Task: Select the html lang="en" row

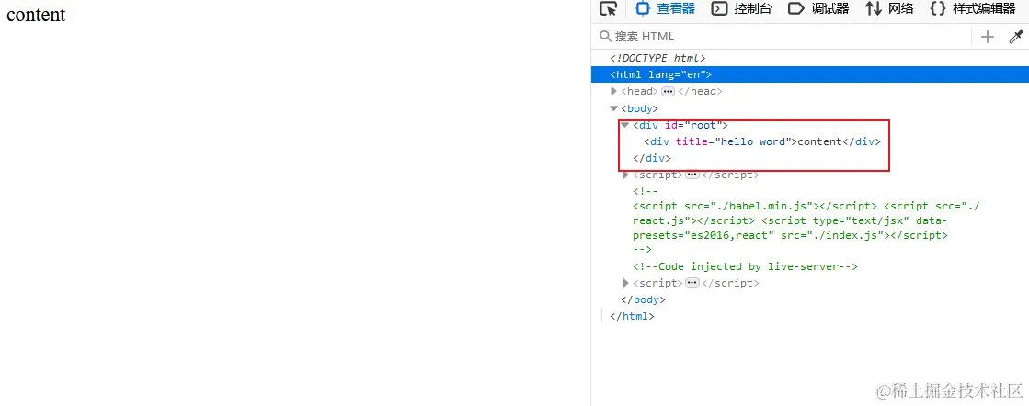Action: pos(810,74)
